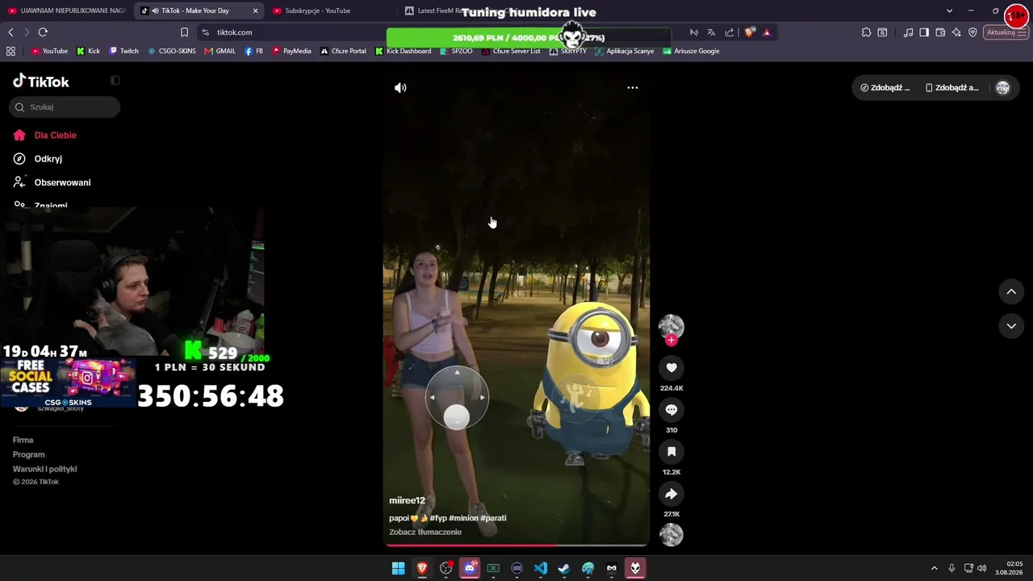Click the #minion hashtag in the caption
Image resolution: width=1033 pixels, height=581 pixels.
coord(464,518)
